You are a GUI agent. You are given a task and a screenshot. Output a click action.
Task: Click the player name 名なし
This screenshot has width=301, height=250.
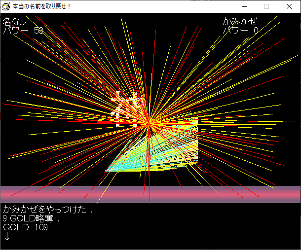[x=14, y=21]
